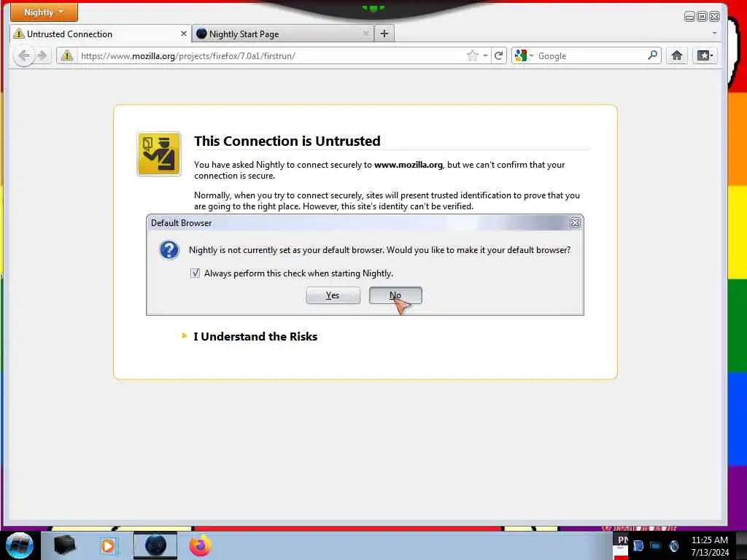Open a new tab with plus button
747x560 pixels.
tap(384, 34)
